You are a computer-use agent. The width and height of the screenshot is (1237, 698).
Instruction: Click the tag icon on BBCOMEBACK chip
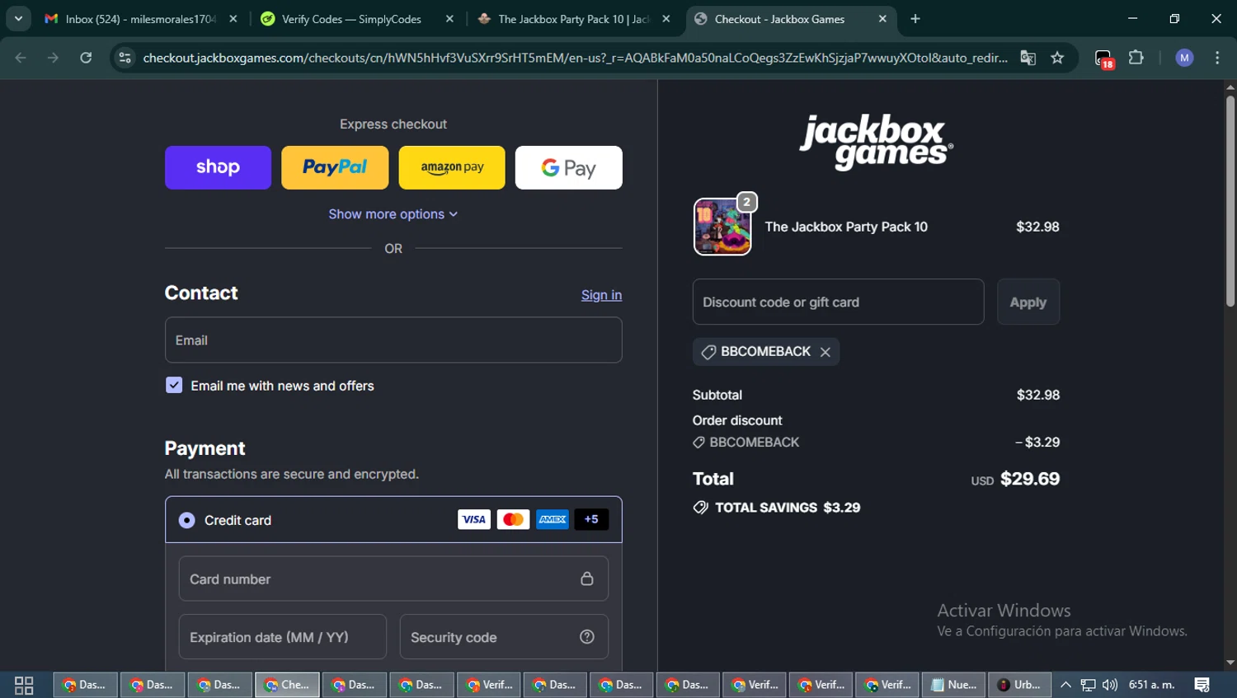click(x=708, y=352)
